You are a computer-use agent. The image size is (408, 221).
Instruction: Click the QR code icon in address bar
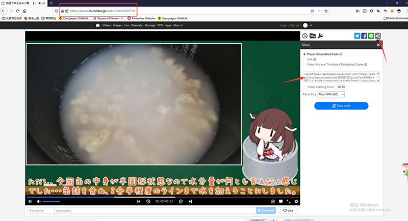[x=312, y=11]
